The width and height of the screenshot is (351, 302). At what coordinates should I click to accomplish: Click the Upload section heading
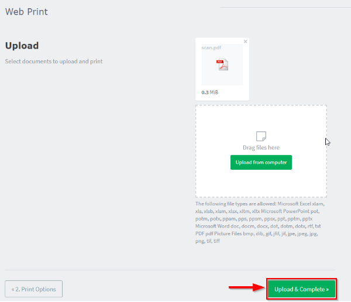tap(22, 46)
